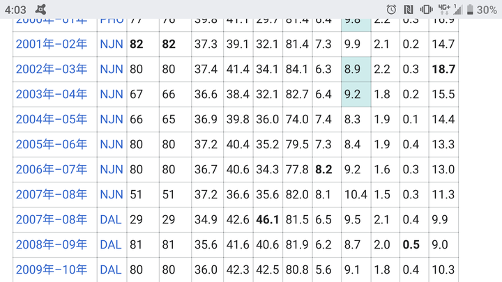Open DAL team link in 2008年-09年 row
Viewport: 502px width, 282px height.
(110, 244)
